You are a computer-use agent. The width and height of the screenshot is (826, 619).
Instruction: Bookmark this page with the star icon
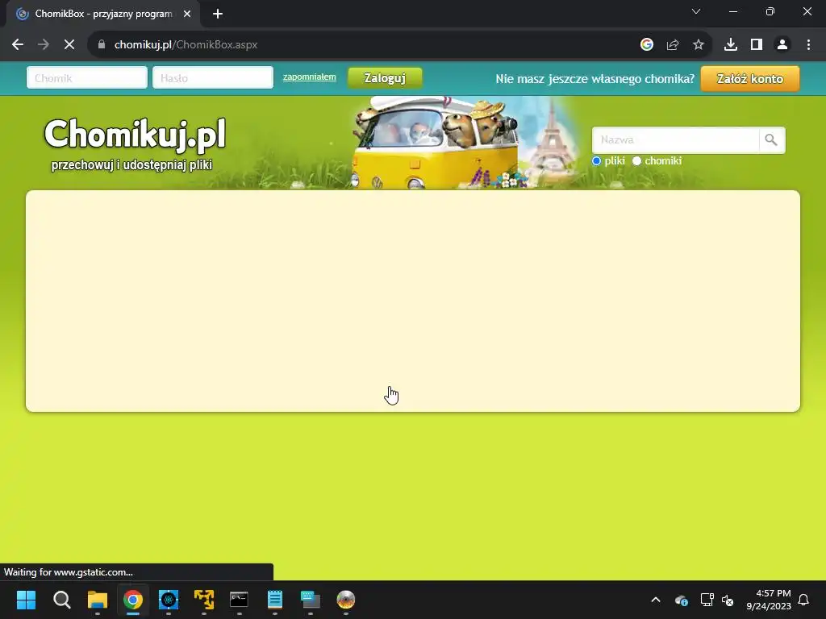coord(699,45)
